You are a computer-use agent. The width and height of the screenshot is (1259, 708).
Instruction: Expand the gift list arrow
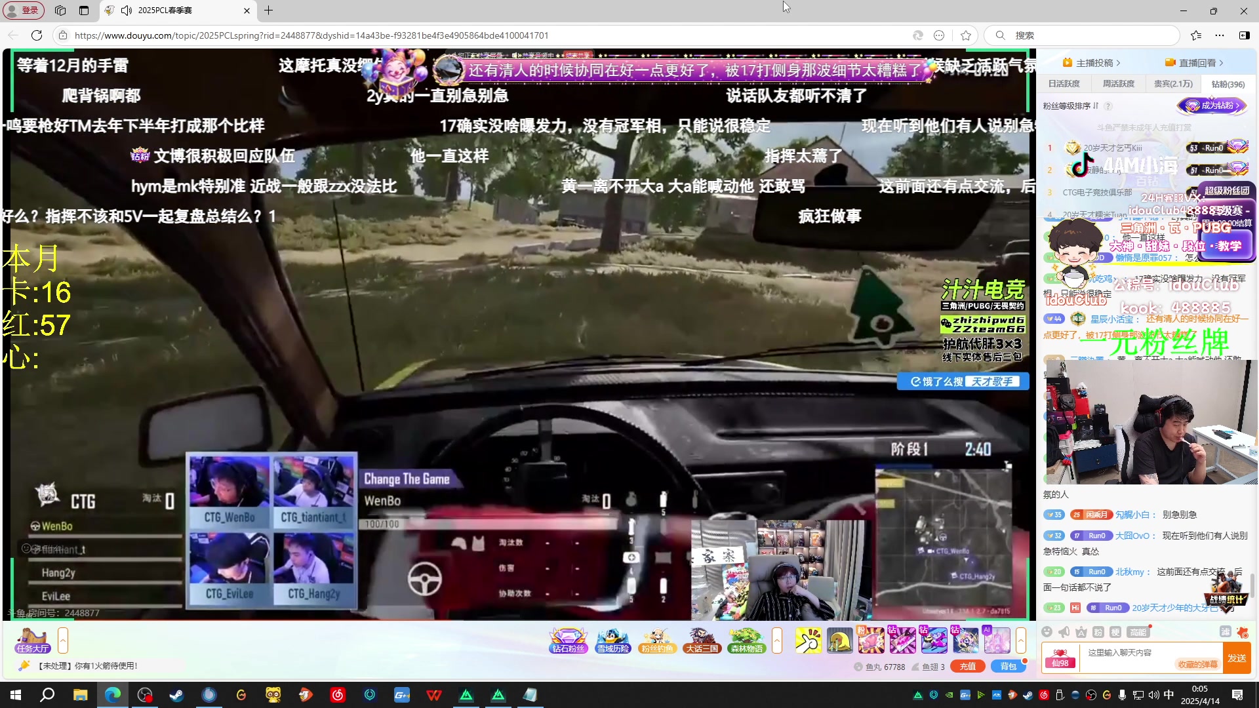pos(1021,640)
